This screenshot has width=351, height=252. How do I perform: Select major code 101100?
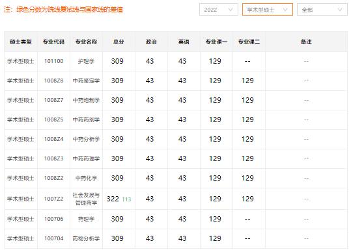coord(53,61)
